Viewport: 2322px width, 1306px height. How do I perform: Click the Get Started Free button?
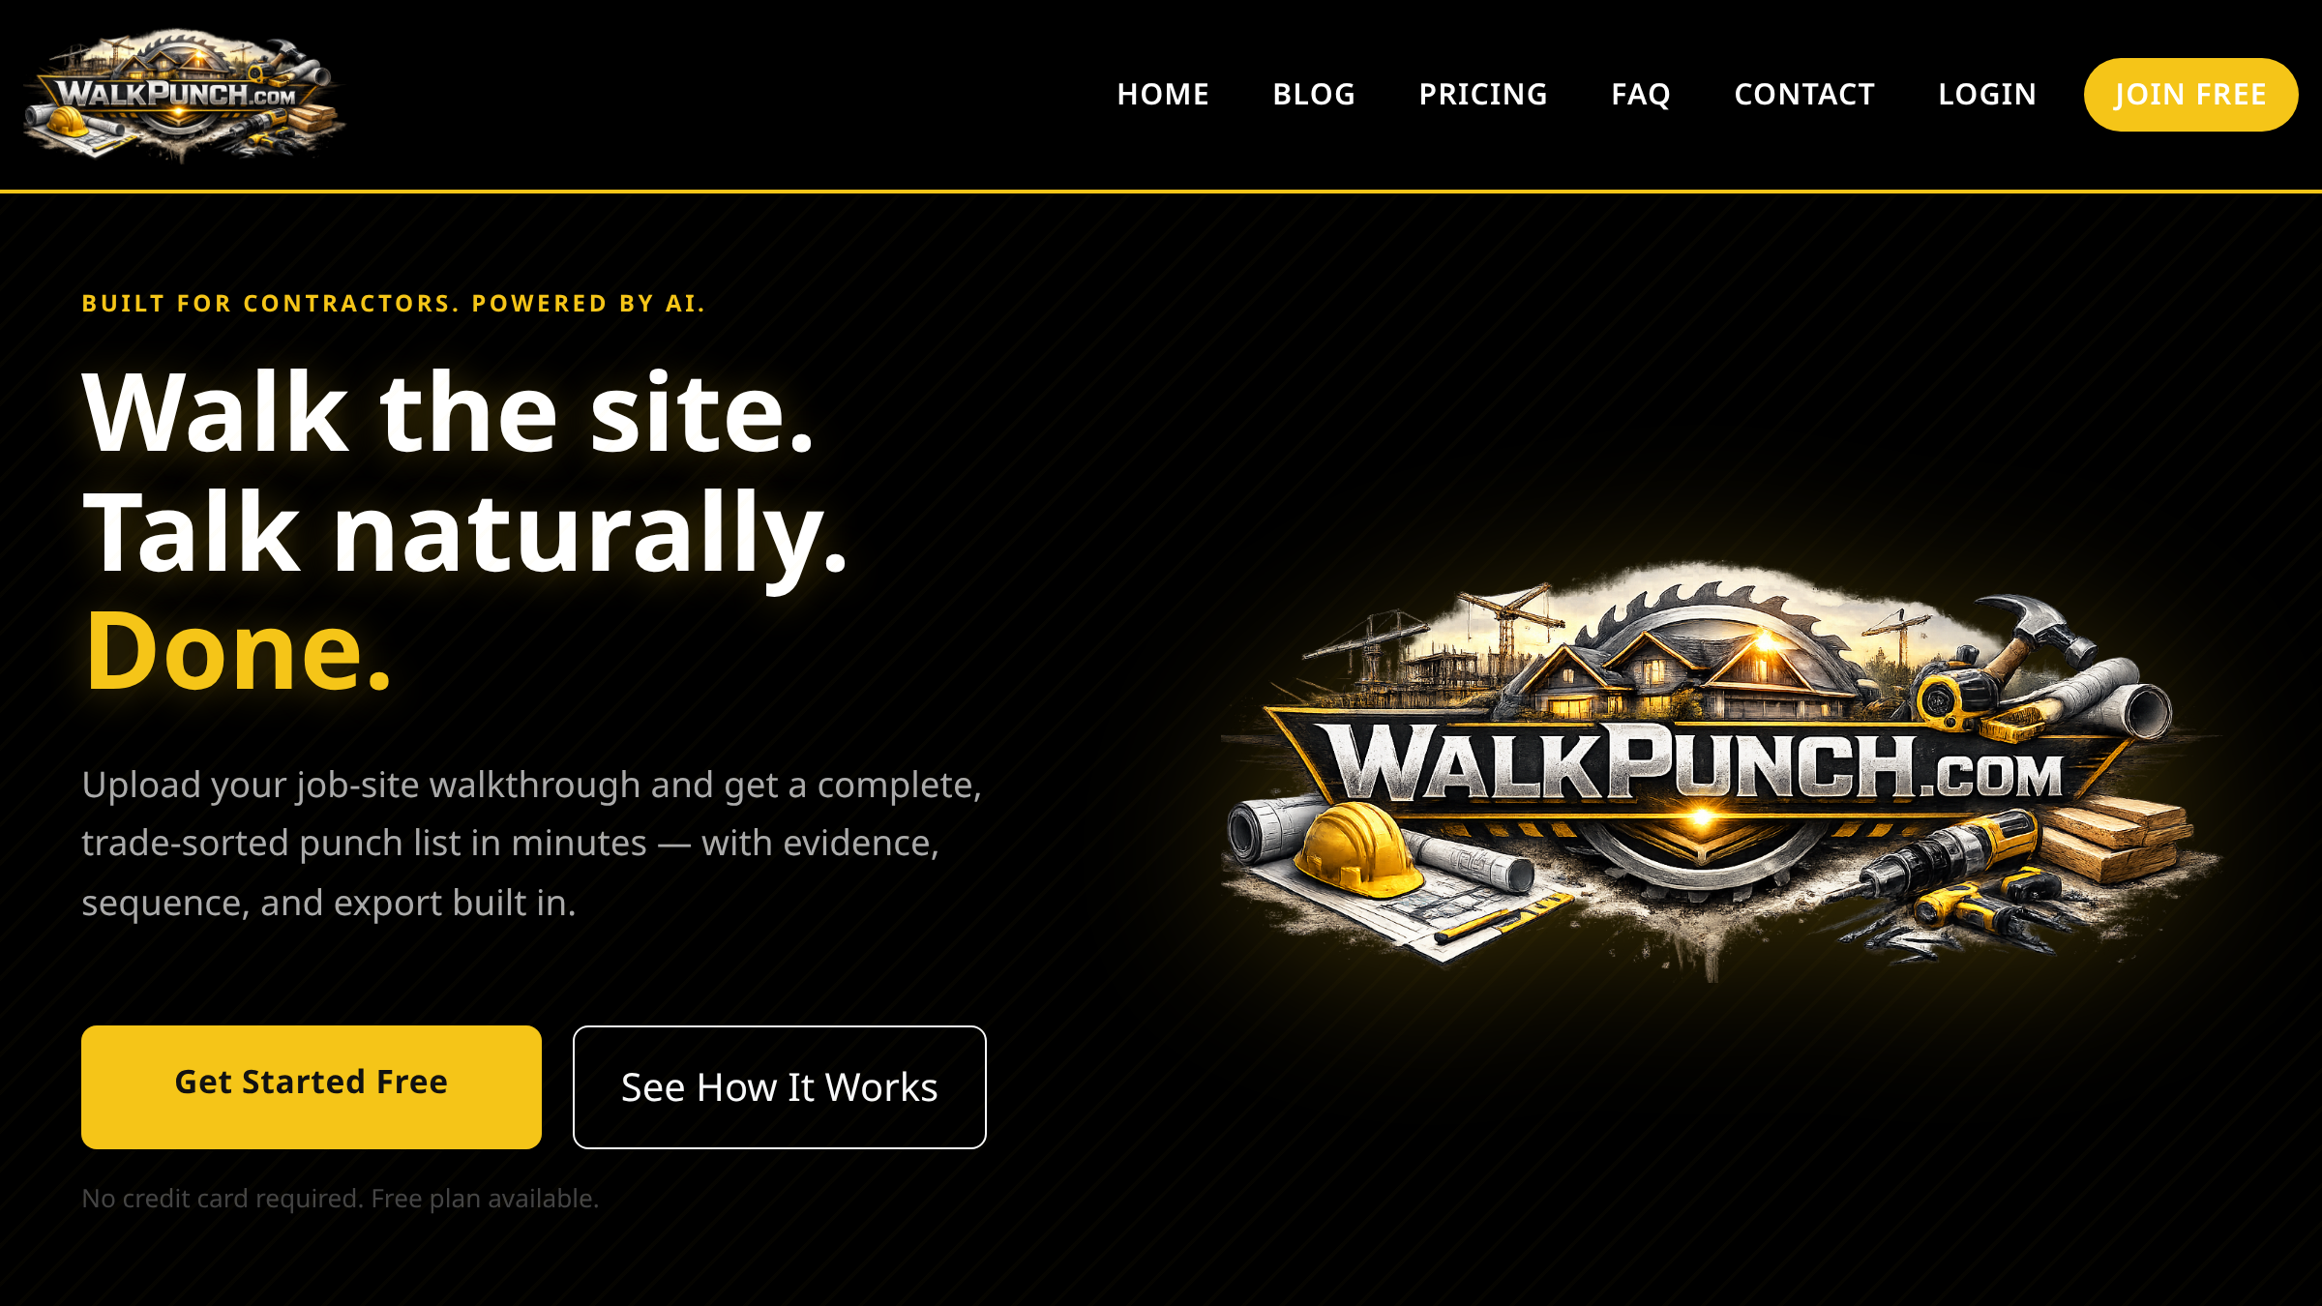[x=312, y=1086]
